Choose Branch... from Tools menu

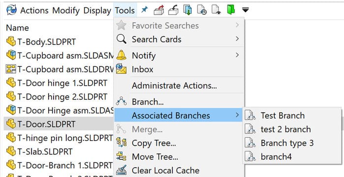coord(179,101)
